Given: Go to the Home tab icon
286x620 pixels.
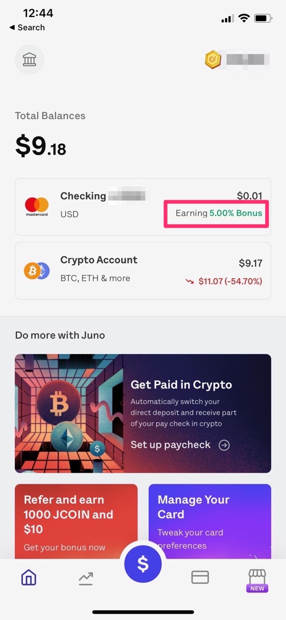Looking at the screenshot, I should tap(29, 578).
